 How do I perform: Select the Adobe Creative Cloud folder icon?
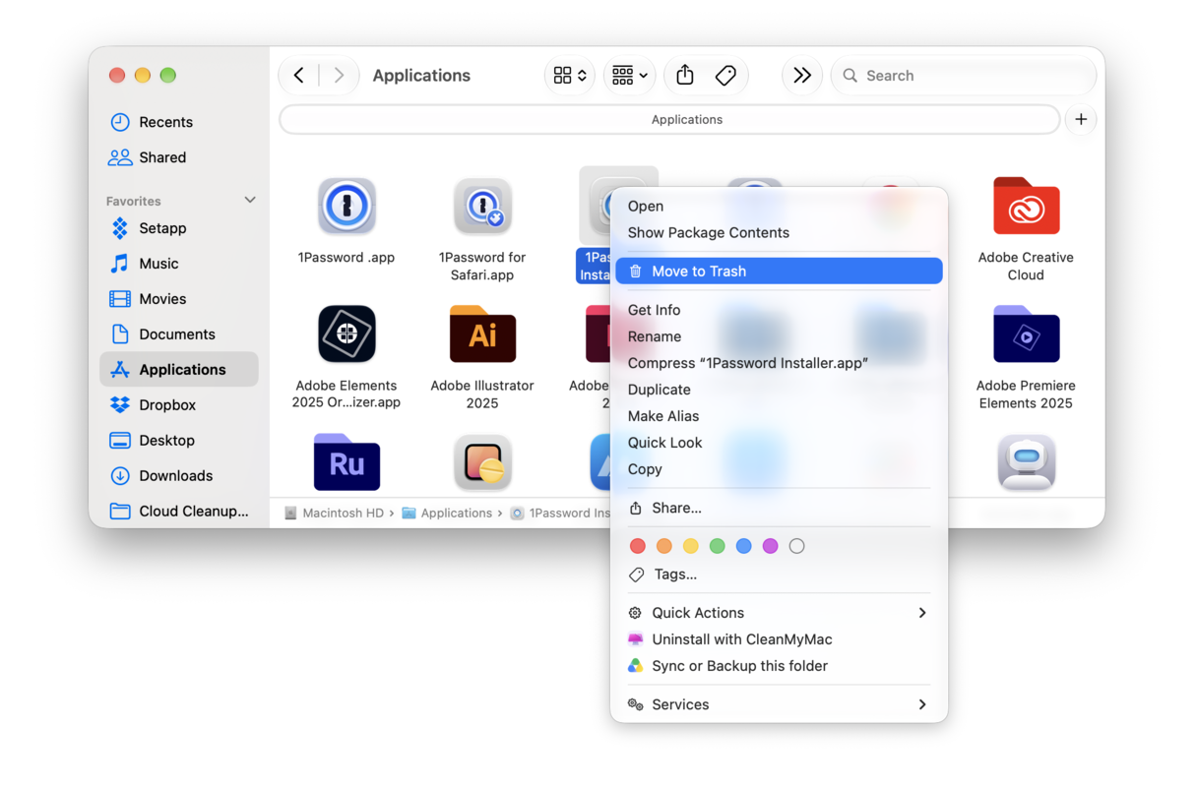[1026, 206]
